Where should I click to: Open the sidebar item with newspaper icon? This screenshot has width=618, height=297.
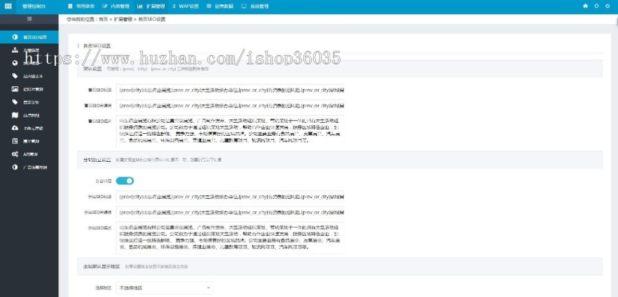tap(29, 141)
